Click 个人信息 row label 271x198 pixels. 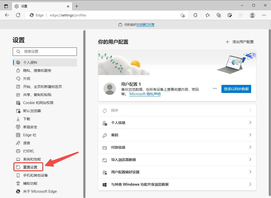[118, 123]
